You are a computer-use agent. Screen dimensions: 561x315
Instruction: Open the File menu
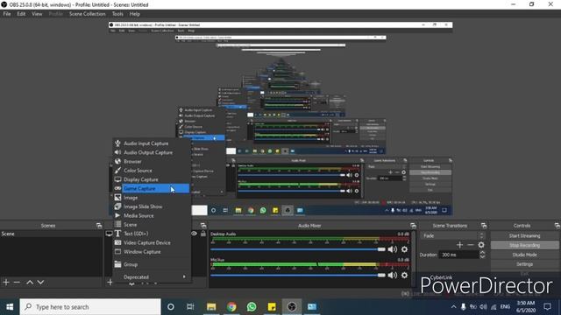[7, 14]
